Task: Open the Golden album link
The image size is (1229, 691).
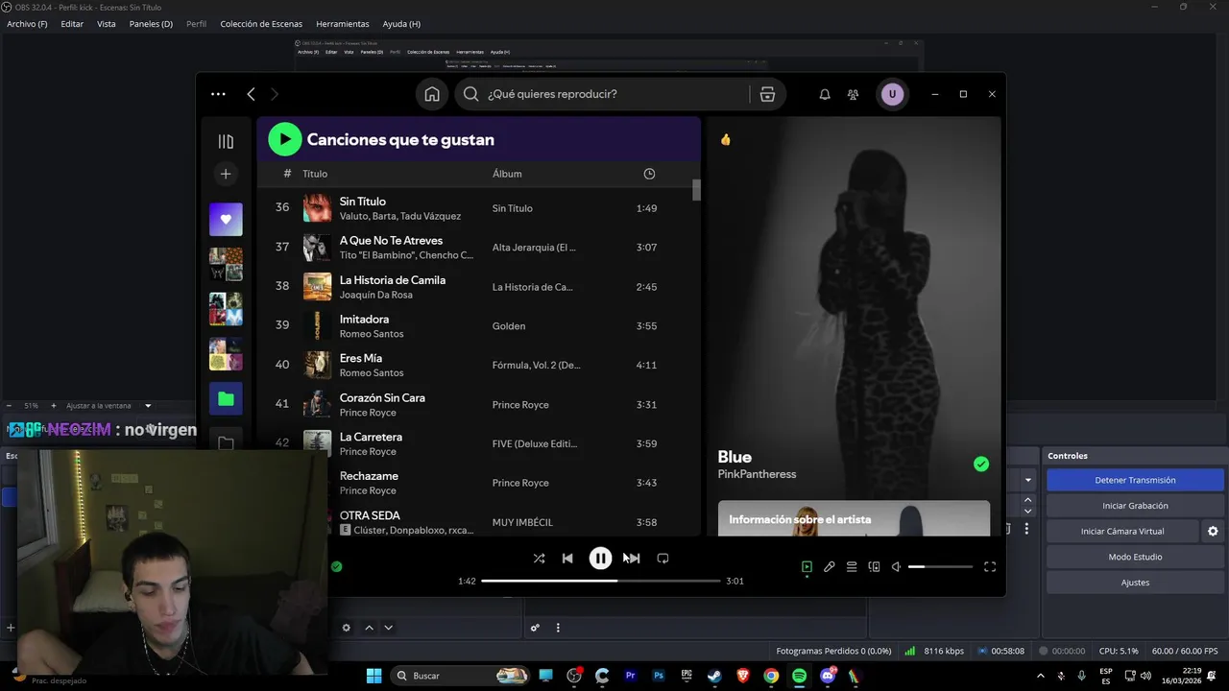Action: tap(509, 326)
